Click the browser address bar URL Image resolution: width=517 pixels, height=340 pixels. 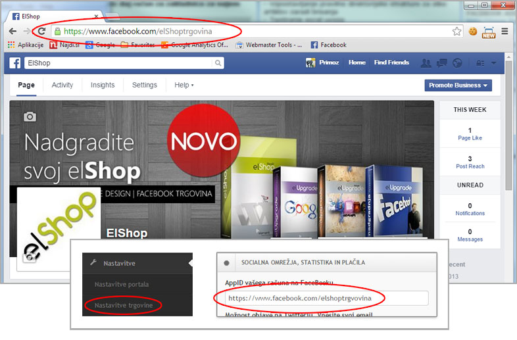[138, 32]
